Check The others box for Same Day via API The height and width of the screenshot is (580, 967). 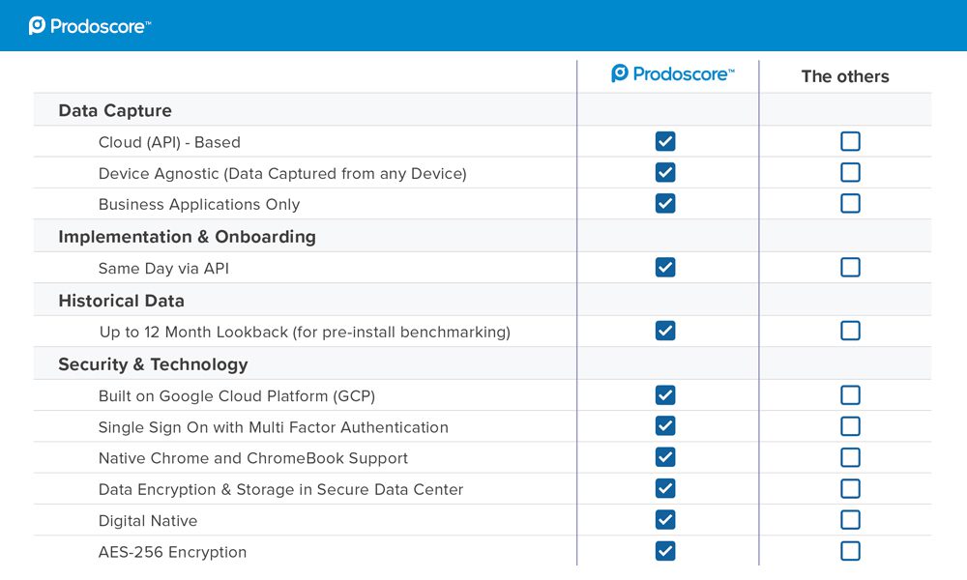[850, 268]
